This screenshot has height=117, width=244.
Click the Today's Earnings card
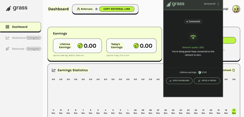(x=131, y=46)
